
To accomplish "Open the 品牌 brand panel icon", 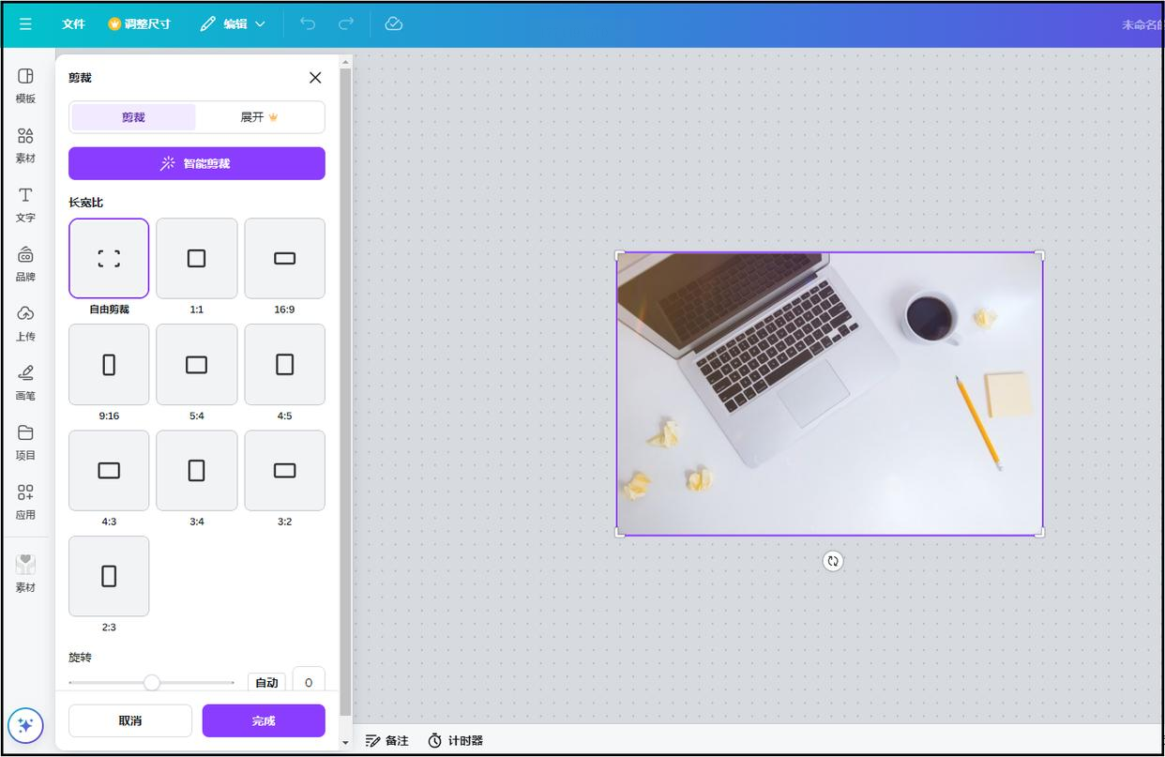I will pos(25,255).
